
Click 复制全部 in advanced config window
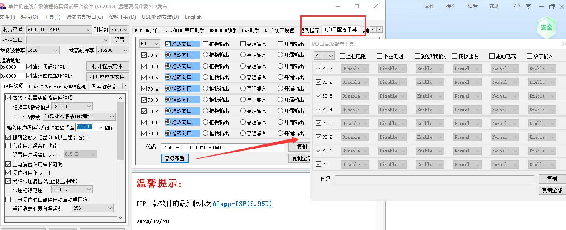click(552, 190)
